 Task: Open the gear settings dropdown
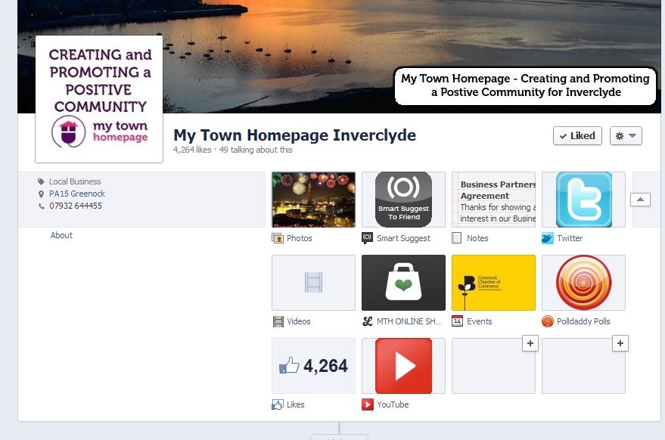[x=626, y=136]
